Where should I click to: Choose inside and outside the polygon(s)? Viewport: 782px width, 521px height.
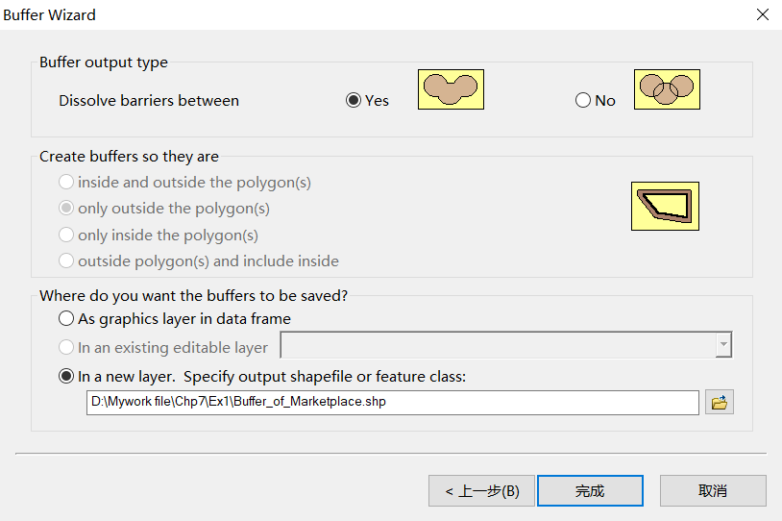tap(66, 182)
